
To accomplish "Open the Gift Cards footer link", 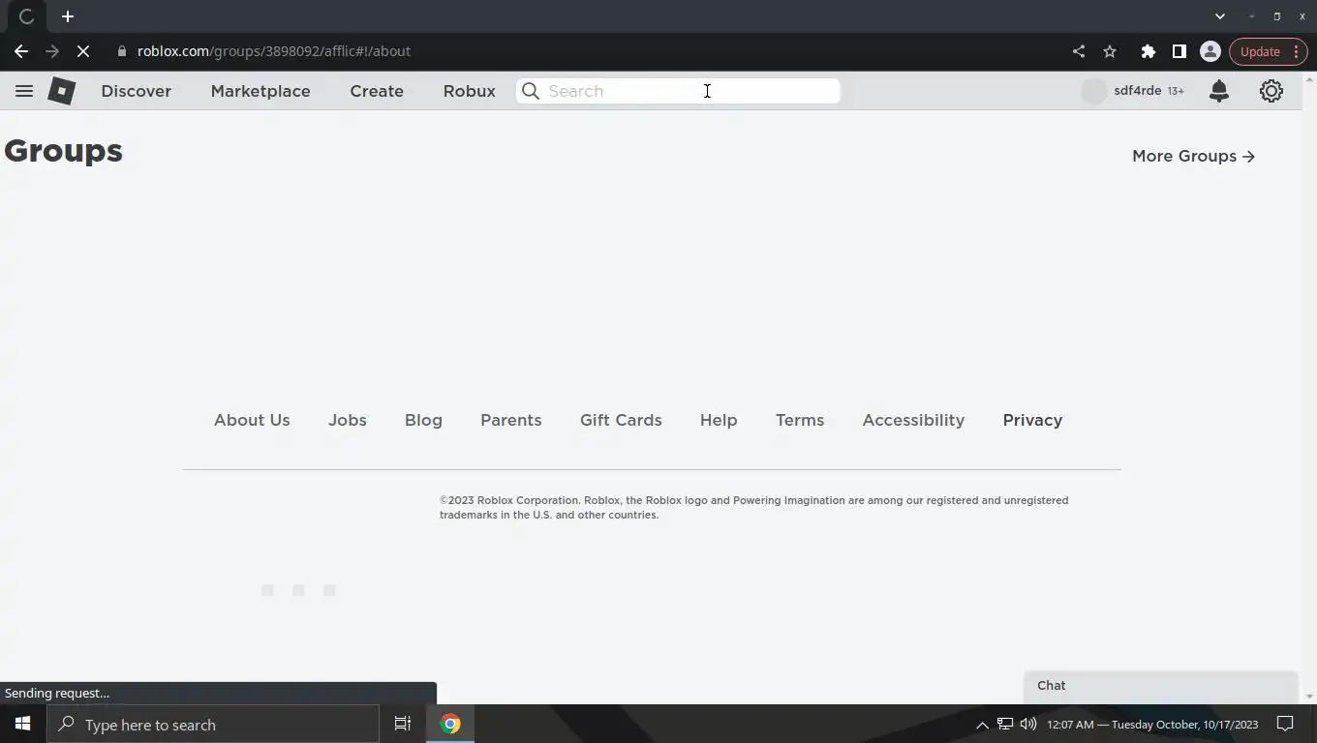I will [x=621, y=420].
